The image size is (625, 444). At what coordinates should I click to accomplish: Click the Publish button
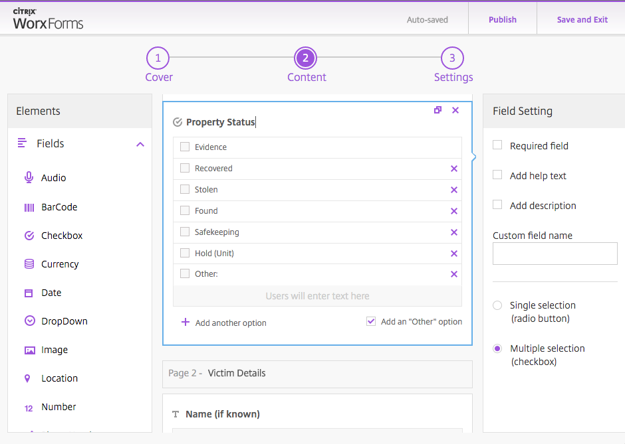coord(502,20)
